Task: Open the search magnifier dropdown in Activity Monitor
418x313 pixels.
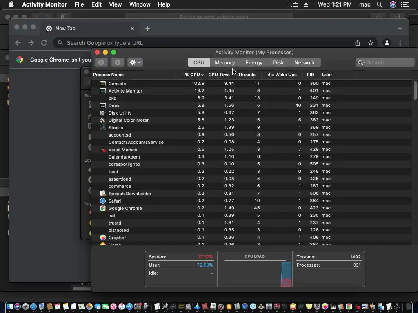Action: pyautogui.click(x=361, y=62)
